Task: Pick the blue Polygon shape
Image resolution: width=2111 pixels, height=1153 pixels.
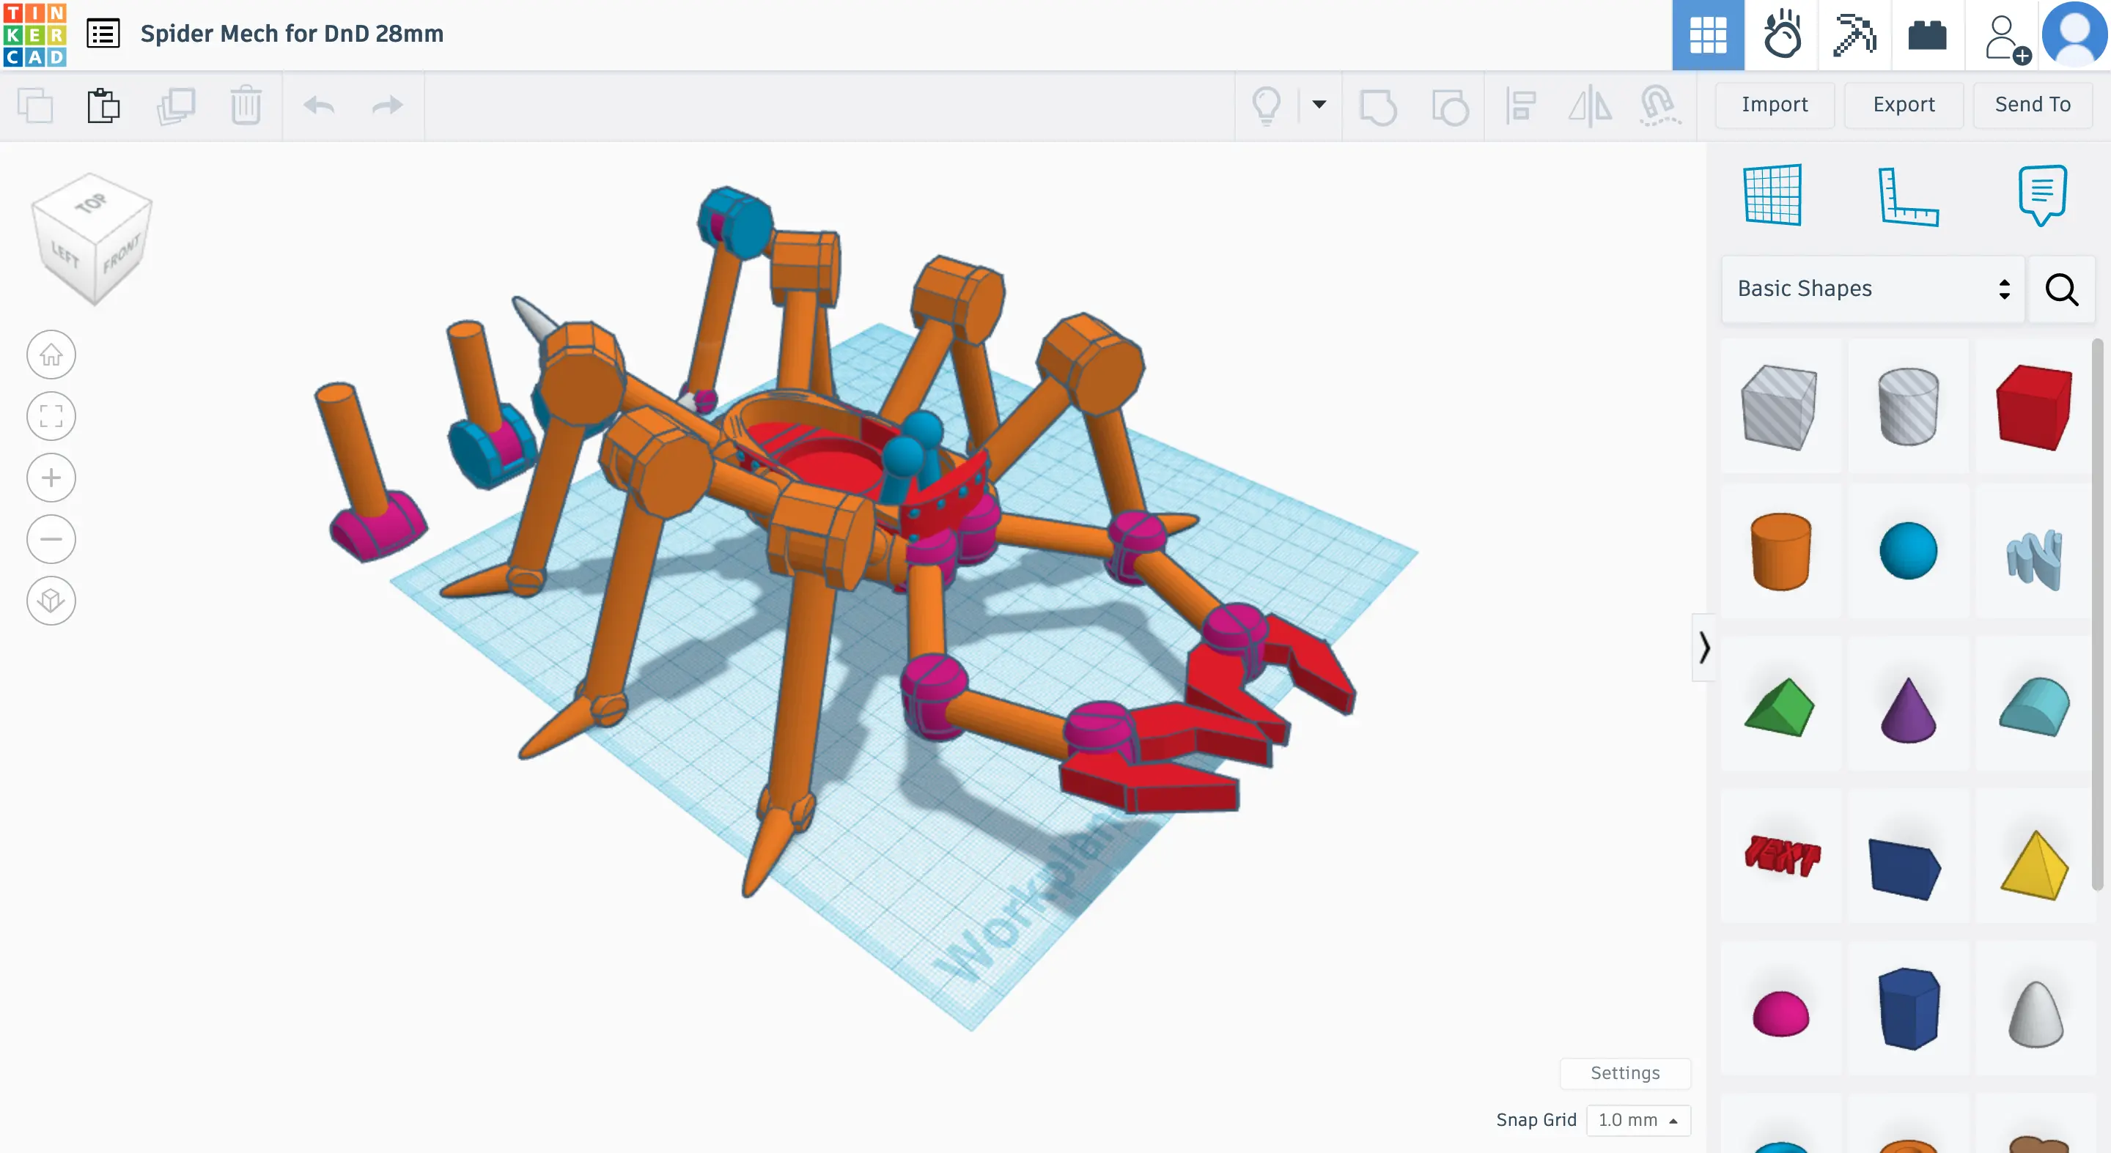Action: coord(1908,1009)
